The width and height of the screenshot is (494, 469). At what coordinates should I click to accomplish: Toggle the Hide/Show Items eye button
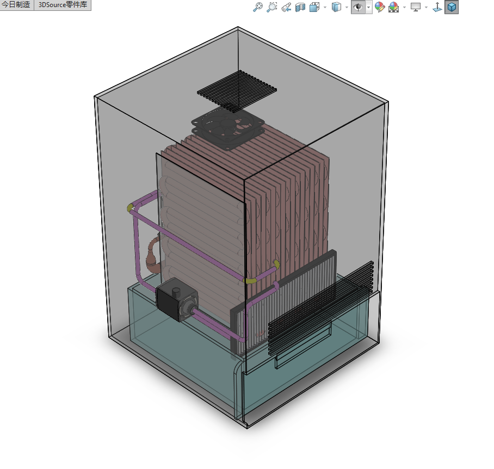358,7
